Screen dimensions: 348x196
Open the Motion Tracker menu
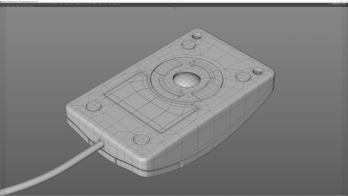(54, 4)
